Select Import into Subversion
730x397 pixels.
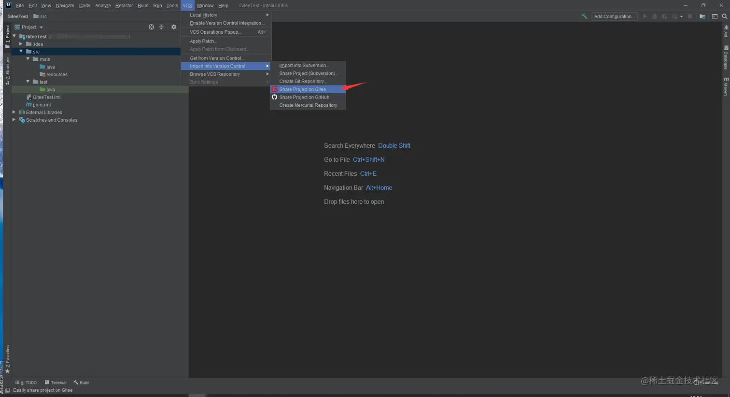[x=308, y=65]
